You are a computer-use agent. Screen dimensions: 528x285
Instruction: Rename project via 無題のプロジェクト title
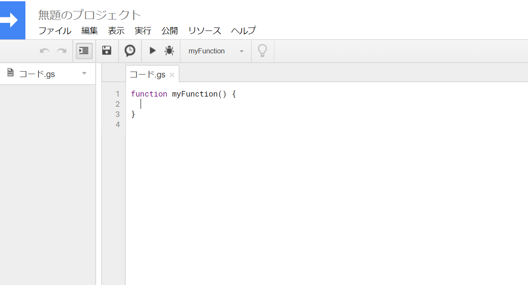[x=89, y=15]
